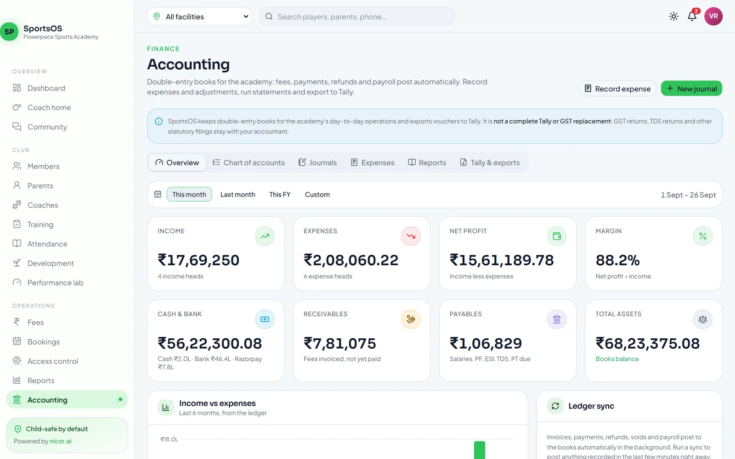Image resolution: width=735 pixels, height=459 pixels.
Task: Click the 1 Sept – 26 Sept date range
Action: point(688,195)
